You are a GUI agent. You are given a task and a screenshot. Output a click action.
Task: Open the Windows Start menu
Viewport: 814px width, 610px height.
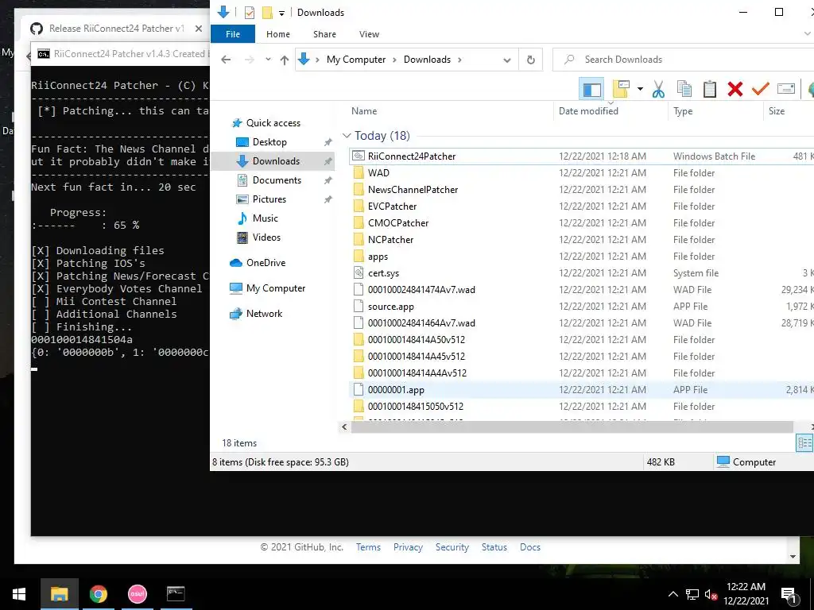tap(19, 594)
